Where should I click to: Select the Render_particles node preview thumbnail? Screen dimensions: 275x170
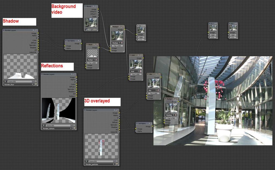[x=101, y=146]
